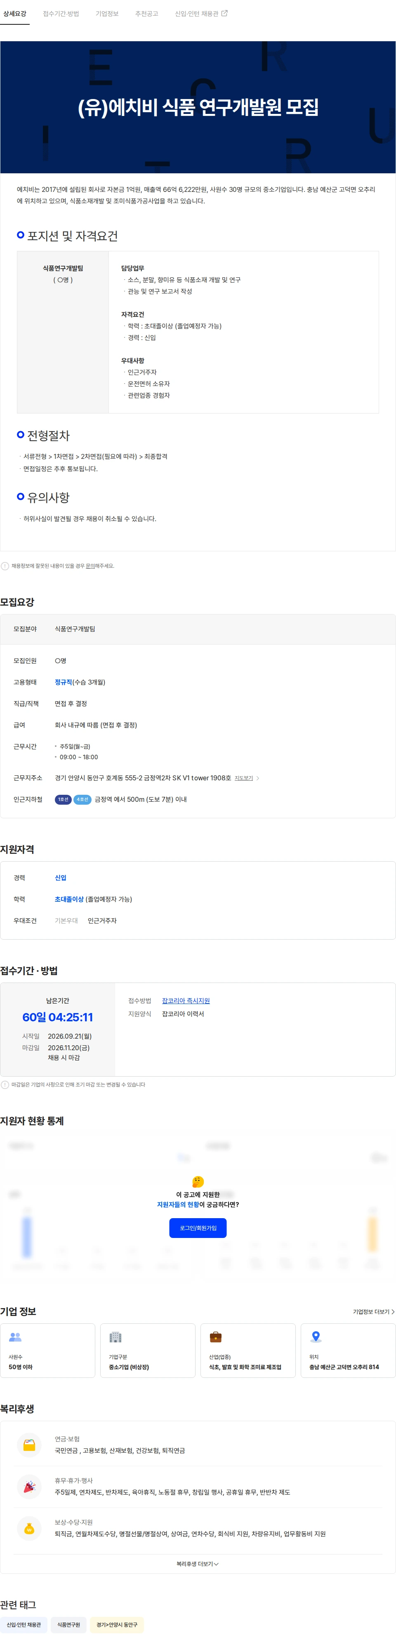Click the 신입 career requirement text
396x1637 pixels.
click(60, 878)
